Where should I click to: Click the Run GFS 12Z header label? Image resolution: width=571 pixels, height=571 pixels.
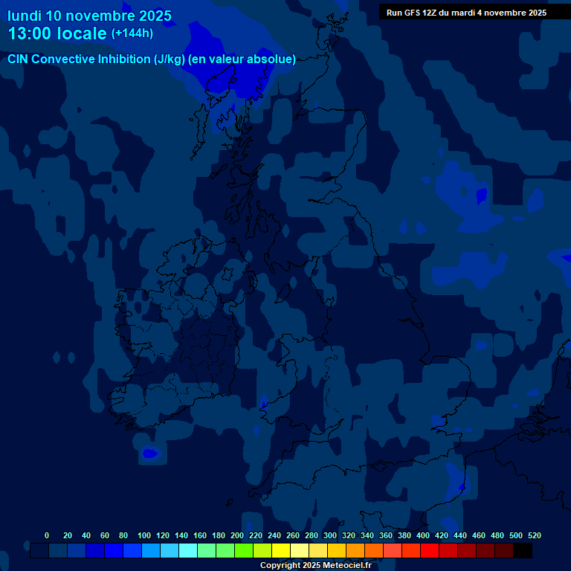[x=466, y=13]
